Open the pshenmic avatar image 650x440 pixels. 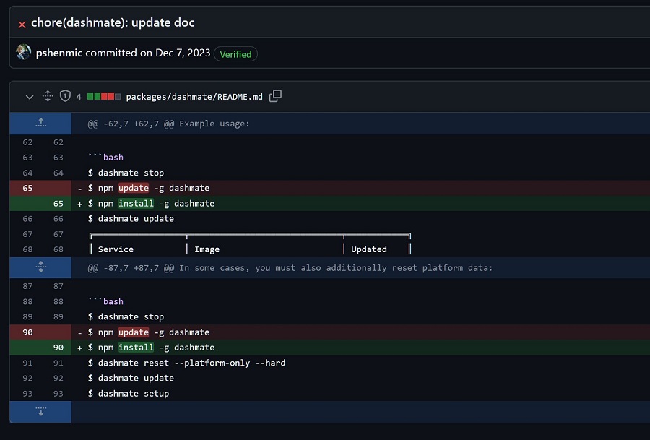click(x=24, y=52)
